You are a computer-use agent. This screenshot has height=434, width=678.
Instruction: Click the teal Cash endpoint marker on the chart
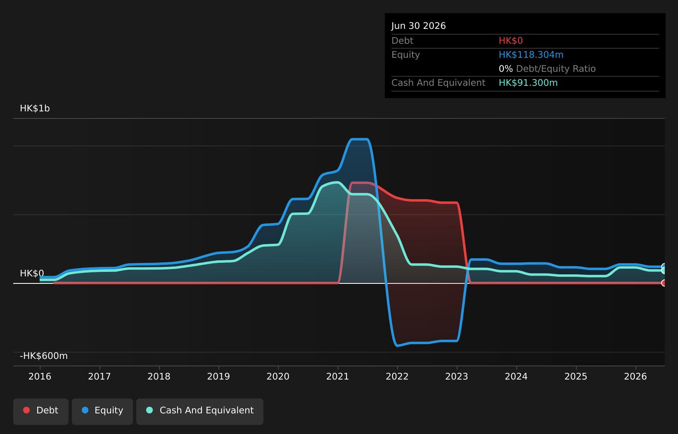[664, 270]
